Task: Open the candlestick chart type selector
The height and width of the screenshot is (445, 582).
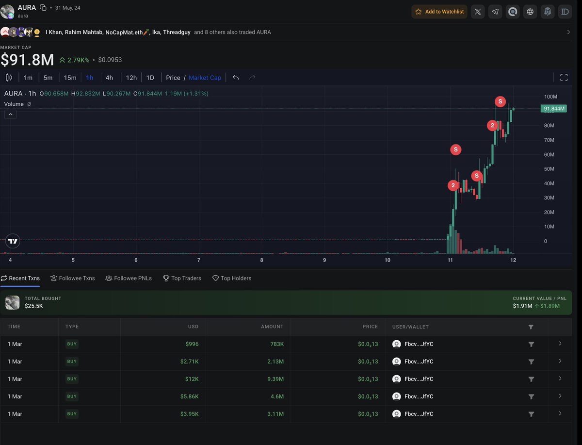Action: click(x=9, y=78)
